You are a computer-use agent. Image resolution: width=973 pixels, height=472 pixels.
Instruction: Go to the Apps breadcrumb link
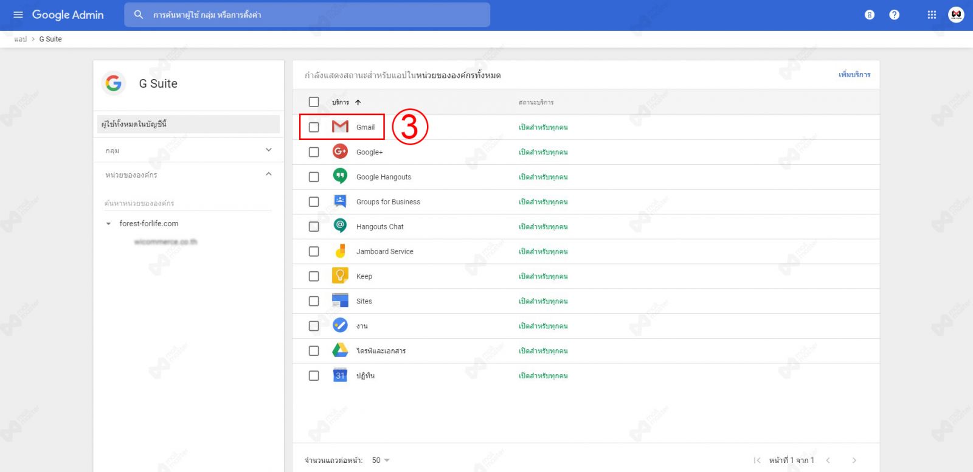21,39
